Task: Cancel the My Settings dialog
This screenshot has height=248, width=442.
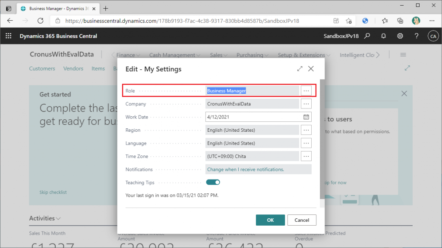Action: (x=302, y=220)
